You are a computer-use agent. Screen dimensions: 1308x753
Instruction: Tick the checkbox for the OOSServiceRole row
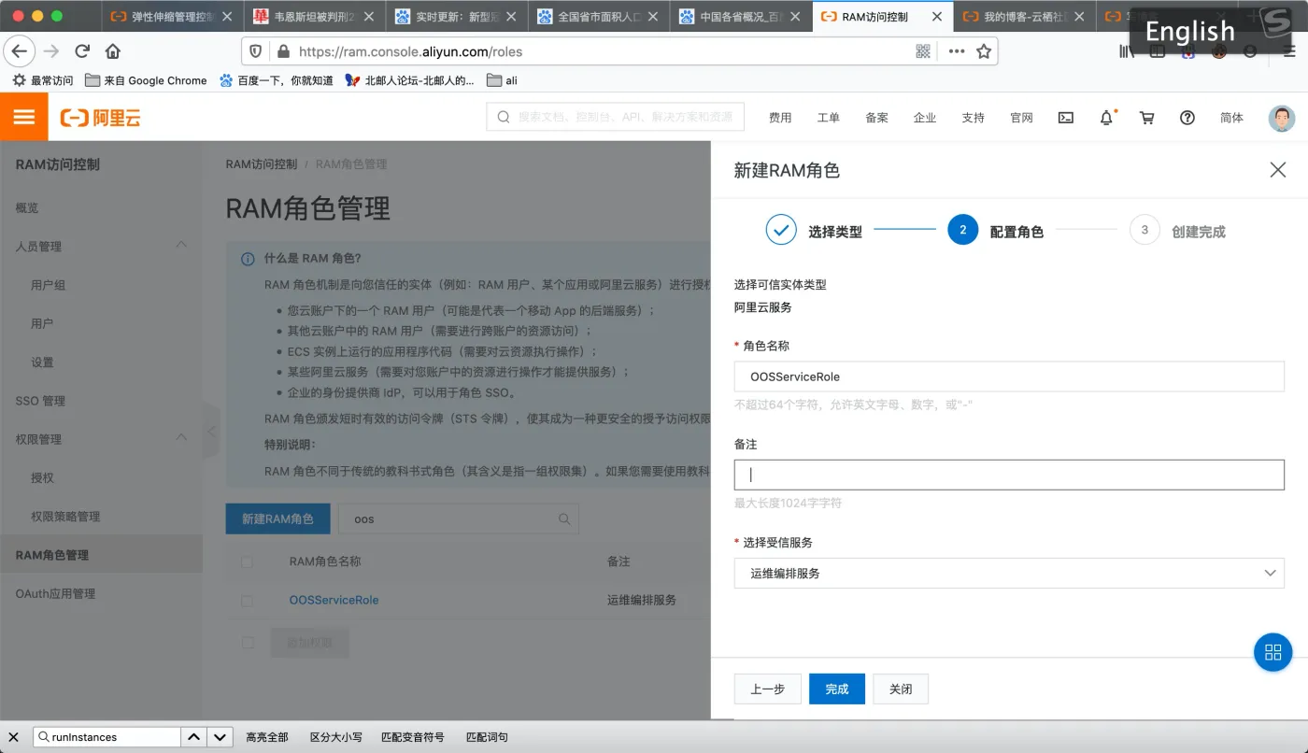pyautogui.click(x=247, y=601)
